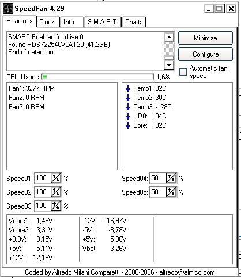This screenshot has height=278, width=241.
Task: Click the +12V 12,16V voltage reading
Action: (x=31, y=258)
